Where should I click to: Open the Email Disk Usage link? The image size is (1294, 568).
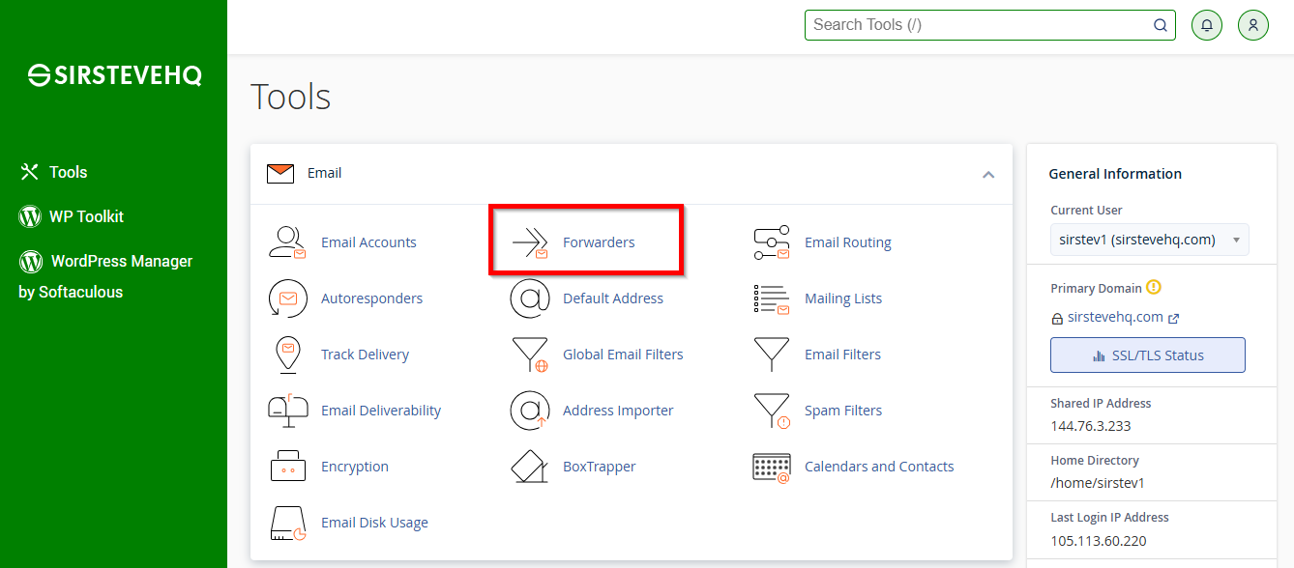tap(374, 523)
